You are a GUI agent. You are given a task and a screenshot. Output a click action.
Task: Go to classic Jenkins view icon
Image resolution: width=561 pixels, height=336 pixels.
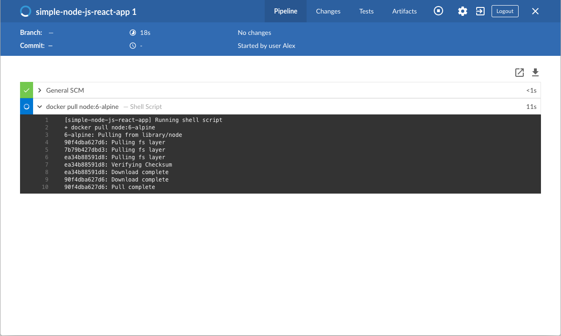coord(480,11)
